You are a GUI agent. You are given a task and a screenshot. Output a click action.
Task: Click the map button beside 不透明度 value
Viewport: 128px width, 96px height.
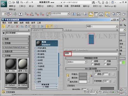(114, 81)
